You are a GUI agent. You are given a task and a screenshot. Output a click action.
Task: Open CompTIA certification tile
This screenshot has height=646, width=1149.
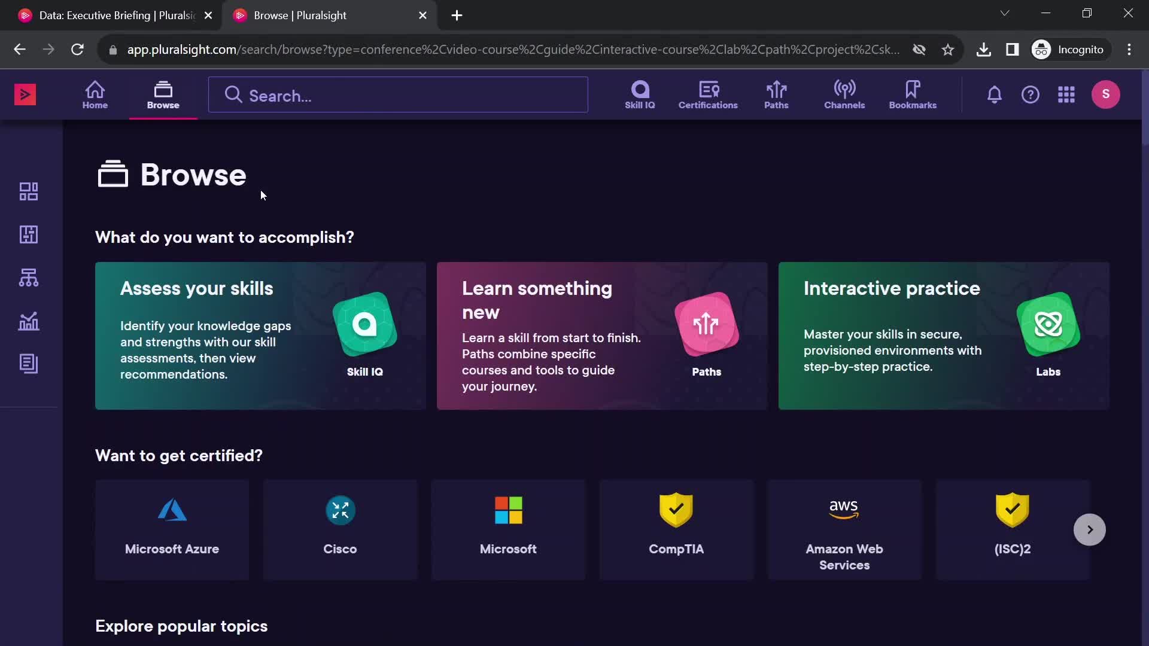676,530
